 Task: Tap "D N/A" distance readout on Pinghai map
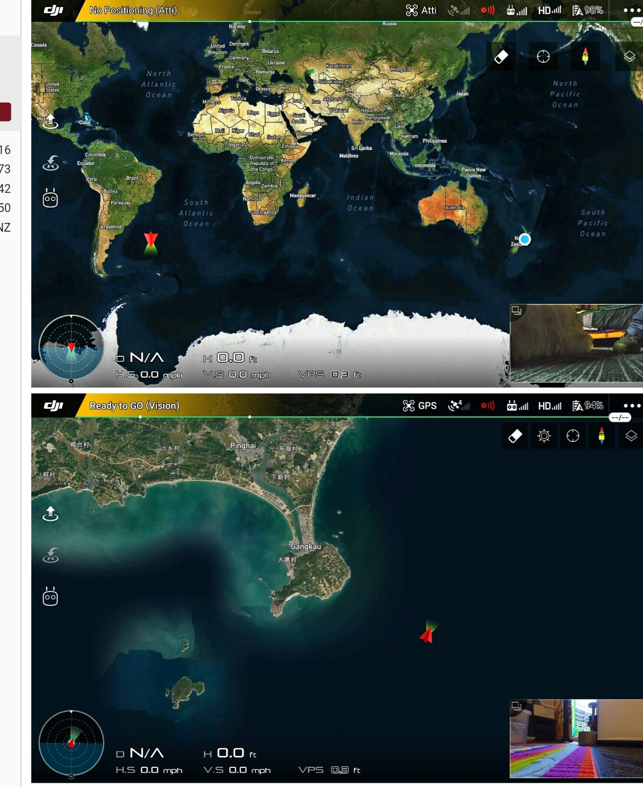140,753
